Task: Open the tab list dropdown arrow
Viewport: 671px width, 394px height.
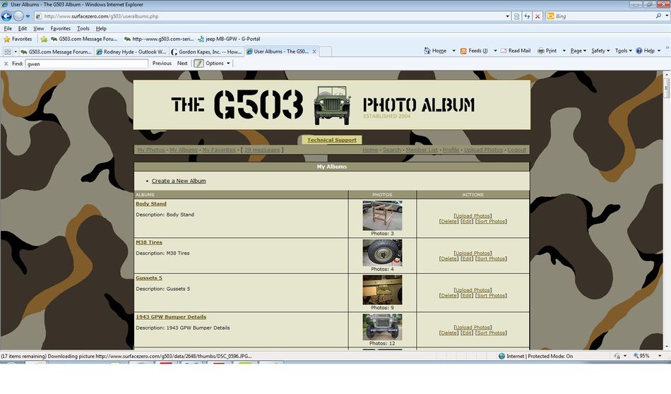Action: [x=16, y=52]
